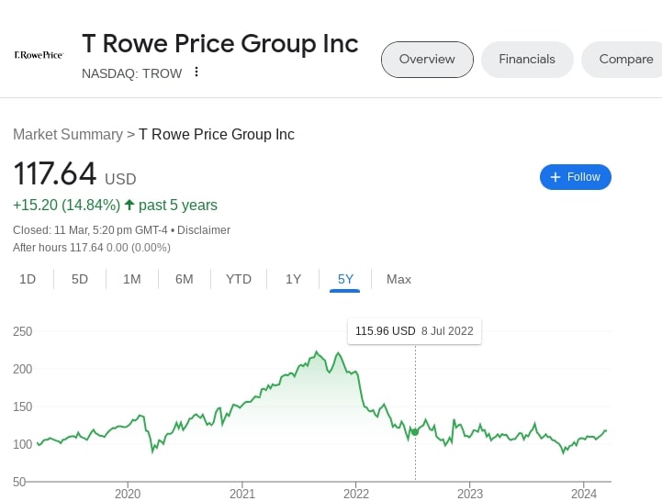Click the green data point on the chart
The image size is (662, 501).
click(415, 432)
